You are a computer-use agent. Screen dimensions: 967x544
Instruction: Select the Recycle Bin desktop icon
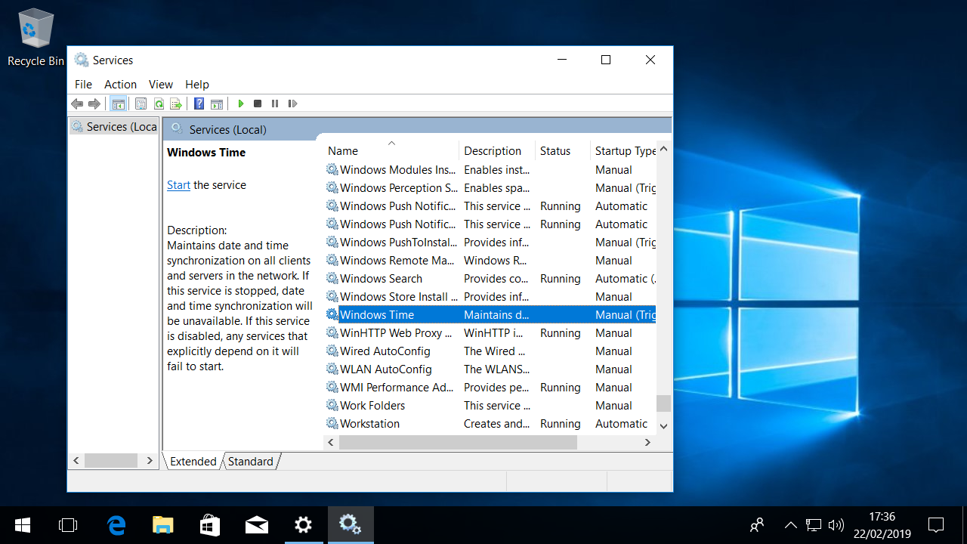pyautogui.click(x=36, y=38)
